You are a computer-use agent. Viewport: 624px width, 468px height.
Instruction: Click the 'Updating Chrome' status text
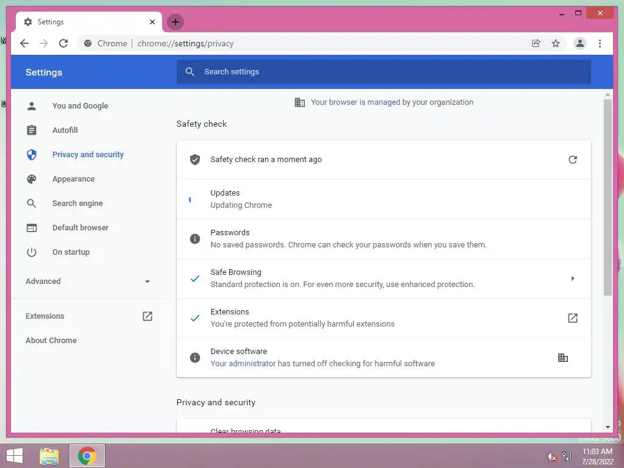[241, 205]
